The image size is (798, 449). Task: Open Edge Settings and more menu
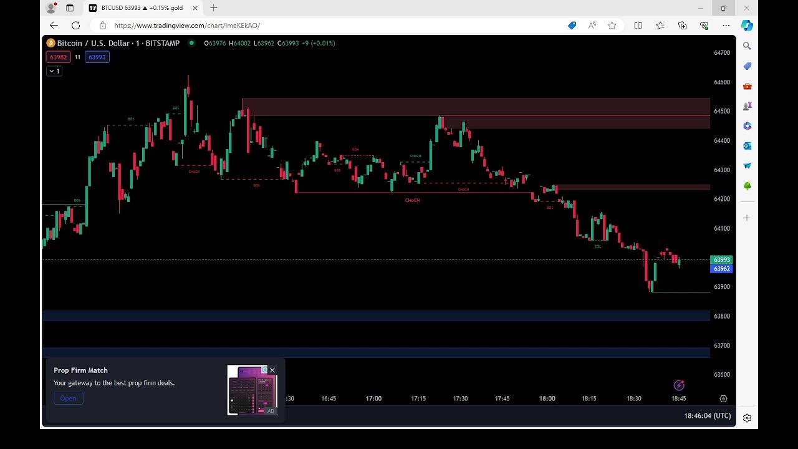pos(726,26)
